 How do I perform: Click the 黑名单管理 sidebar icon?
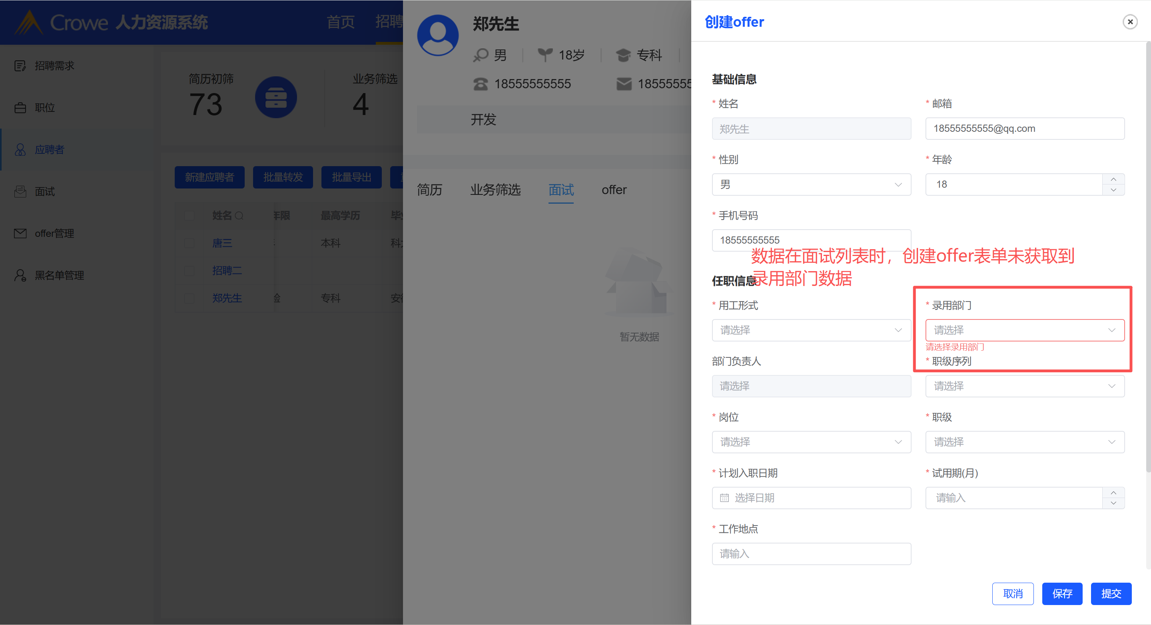20,275
